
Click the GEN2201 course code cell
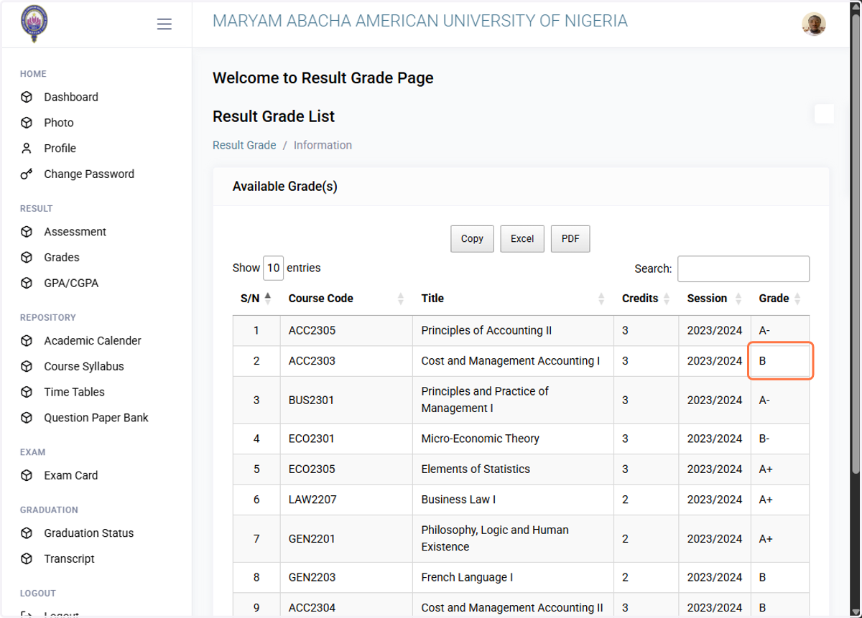point(346,538)
